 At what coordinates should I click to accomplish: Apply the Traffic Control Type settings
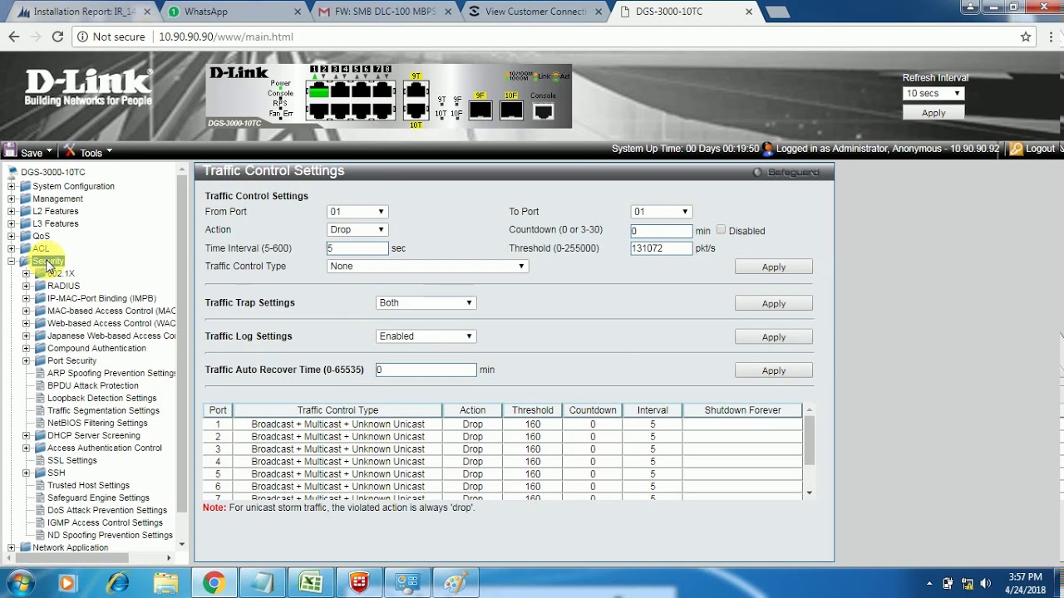coord(773,267)
